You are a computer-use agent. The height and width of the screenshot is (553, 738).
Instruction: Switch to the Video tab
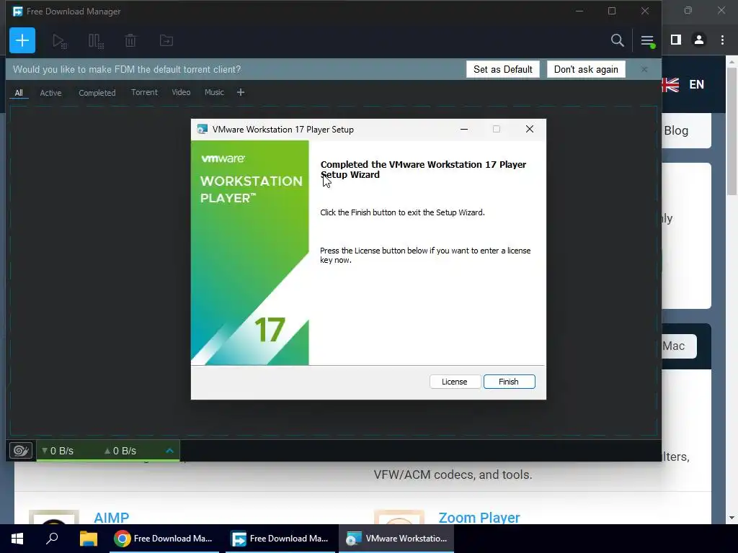[x=181, y=92]
